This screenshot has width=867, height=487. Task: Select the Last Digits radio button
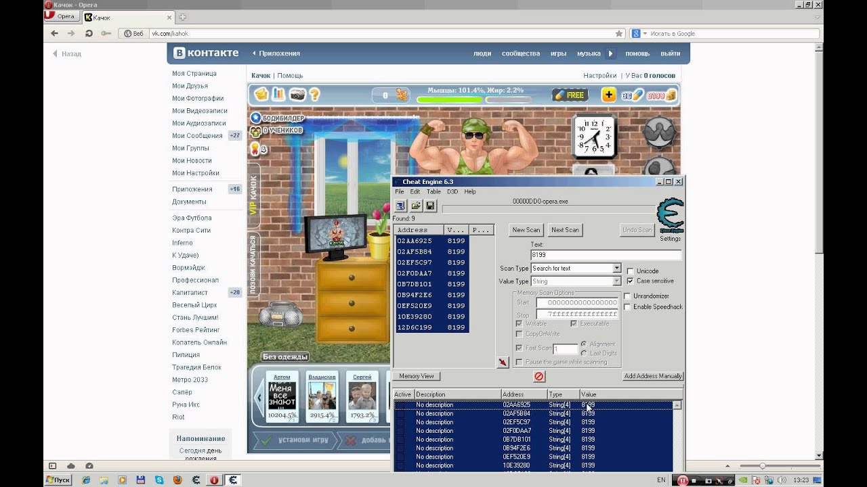click(584, 353)
